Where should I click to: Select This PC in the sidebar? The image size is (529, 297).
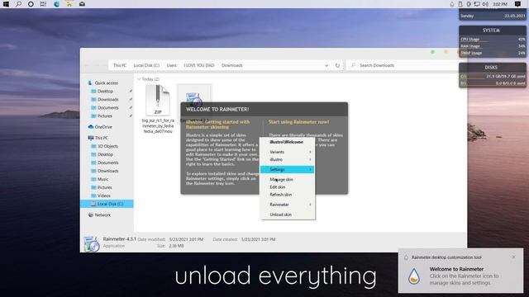coord(101,138)
